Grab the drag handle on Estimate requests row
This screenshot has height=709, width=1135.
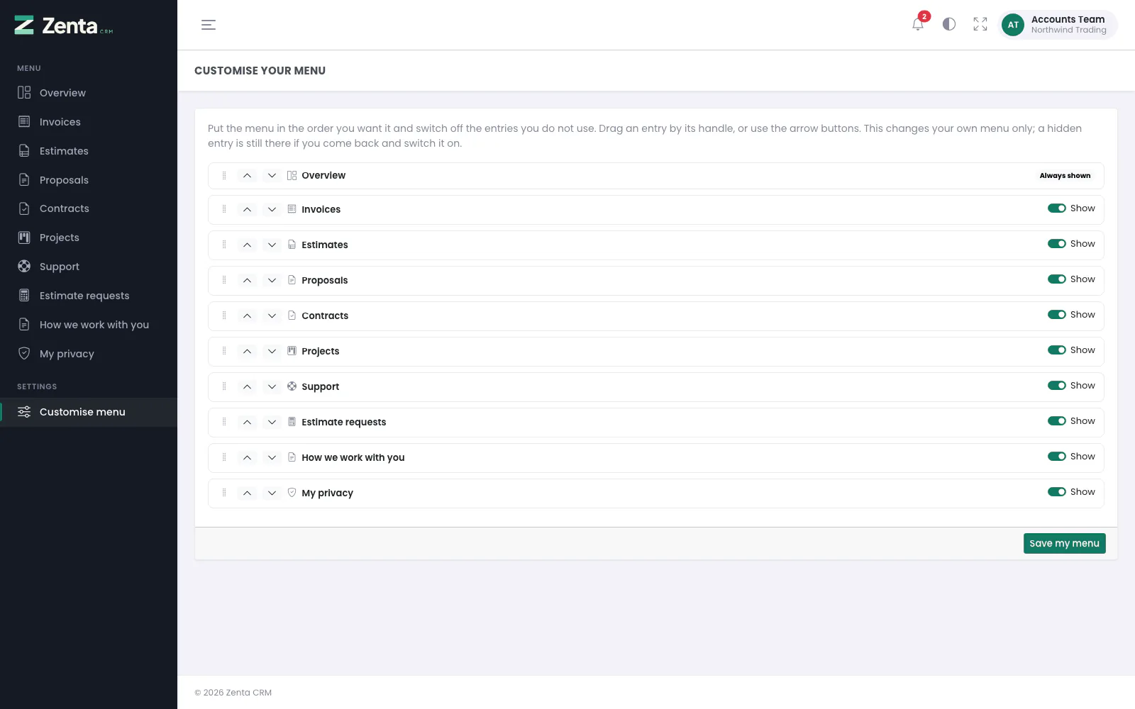[224, 422]
